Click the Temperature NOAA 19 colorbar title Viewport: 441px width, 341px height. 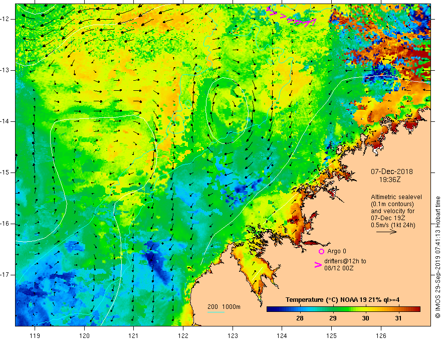[343, 300]
